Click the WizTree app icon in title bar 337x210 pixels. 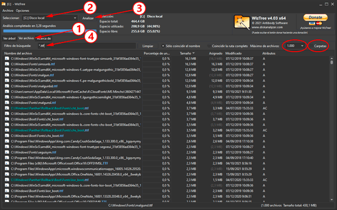[3, 4]
